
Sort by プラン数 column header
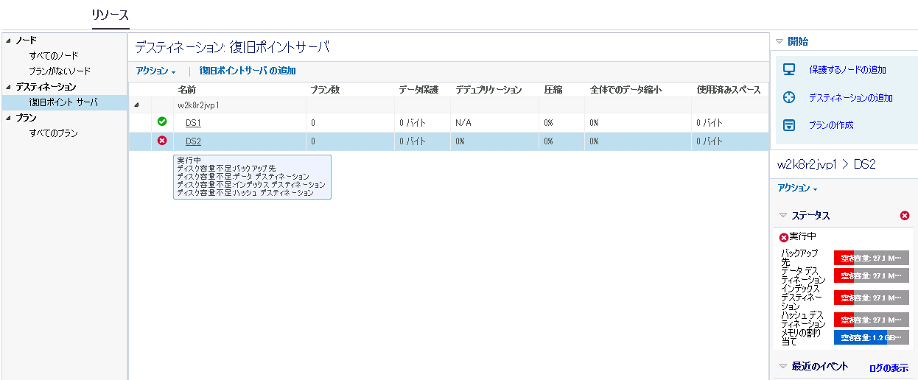(324, 90)
